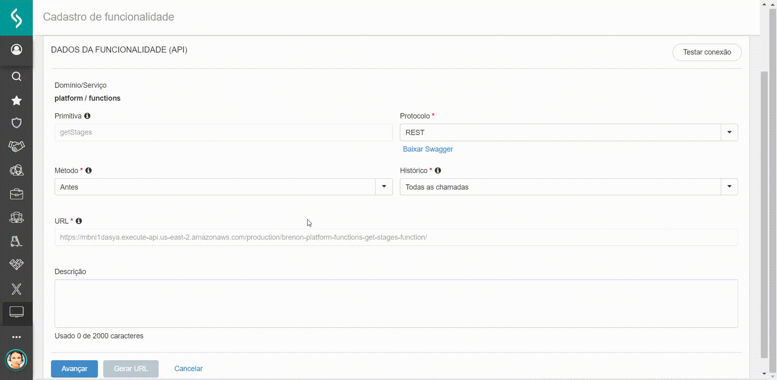Screen dimensions: 777x380
Task: Open the X icon in the sidebar
Action: [x=16, y=289]
